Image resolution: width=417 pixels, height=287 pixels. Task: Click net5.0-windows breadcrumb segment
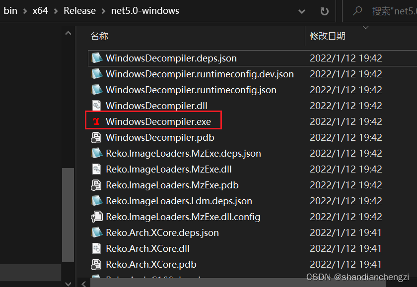point(145,11)
